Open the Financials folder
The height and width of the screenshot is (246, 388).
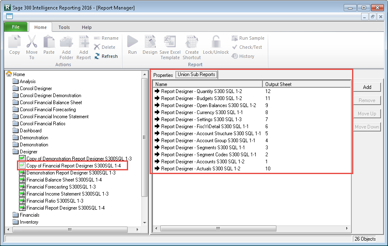coord(26,215)
